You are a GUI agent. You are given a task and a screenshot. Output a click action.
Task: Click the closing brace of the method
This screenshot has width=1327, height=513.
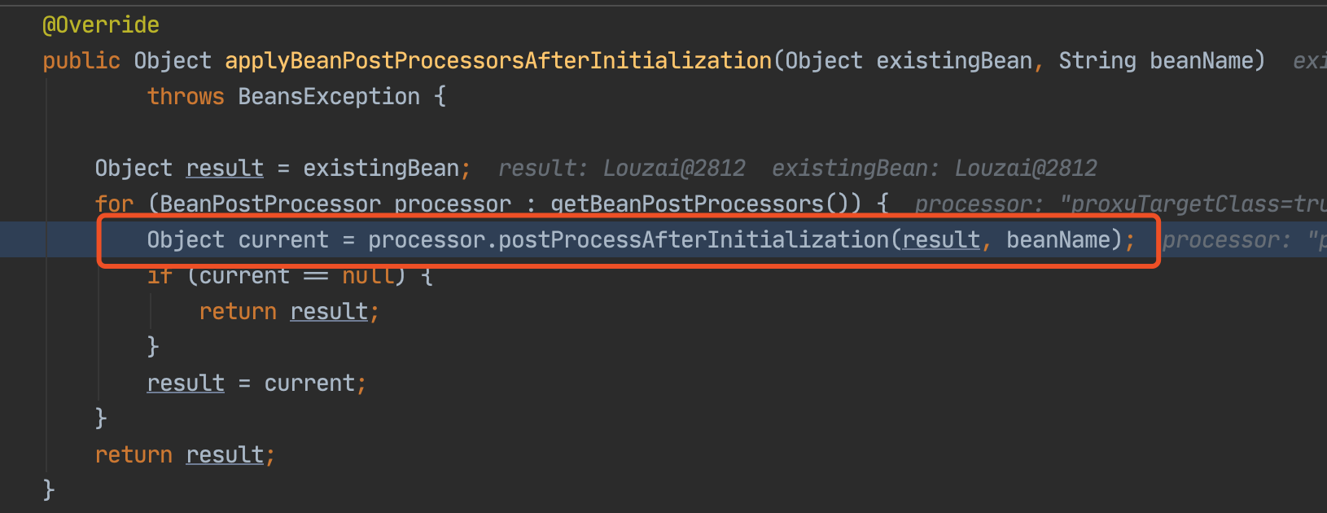click(x=49, y=489)
